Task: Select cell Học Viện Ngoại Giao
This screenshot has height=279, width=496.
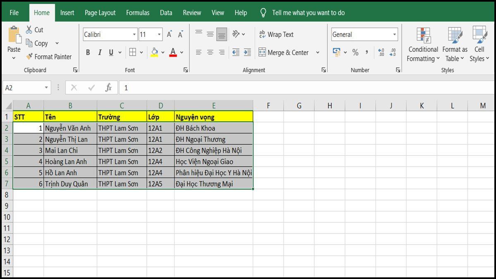Action: point(214,162)
